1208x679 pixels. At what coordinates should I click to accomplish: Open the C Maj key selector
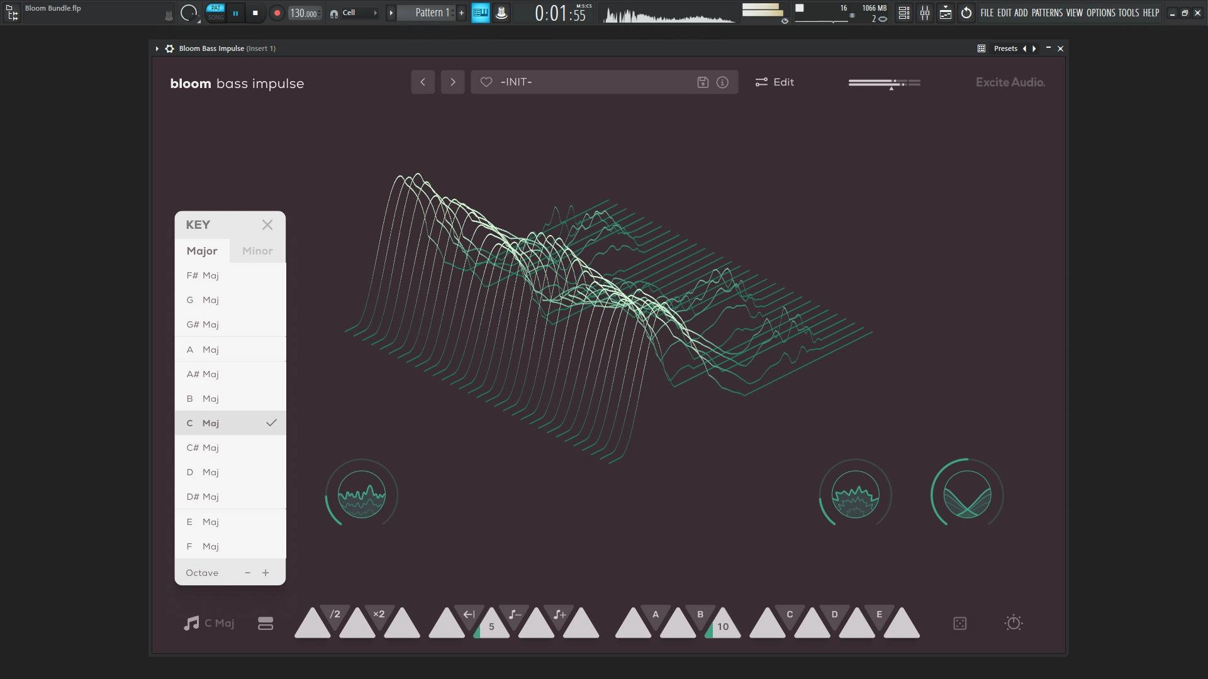click(209, 623)
